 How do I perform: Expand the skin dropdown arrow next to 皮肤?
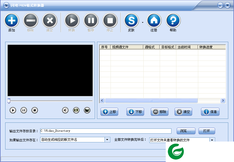click(x=143, y=23)
